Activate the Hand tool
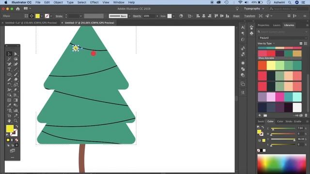Screen dimensions: 310x174 (x=9, y=121)
